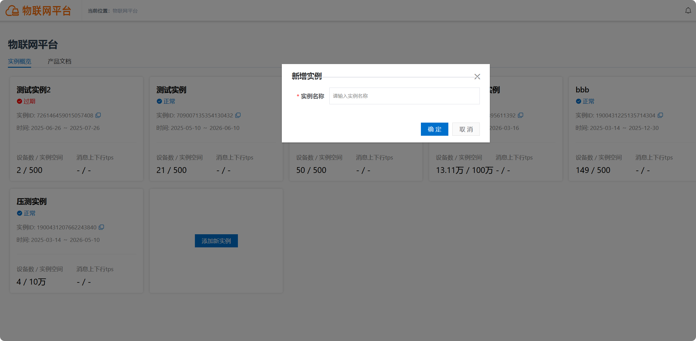Click the 添加新实例 button

tap(216, 241)
